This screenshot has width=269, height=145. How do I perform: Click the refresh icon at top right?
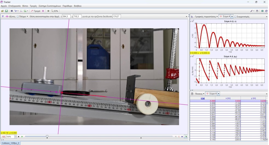pos(266,11)
